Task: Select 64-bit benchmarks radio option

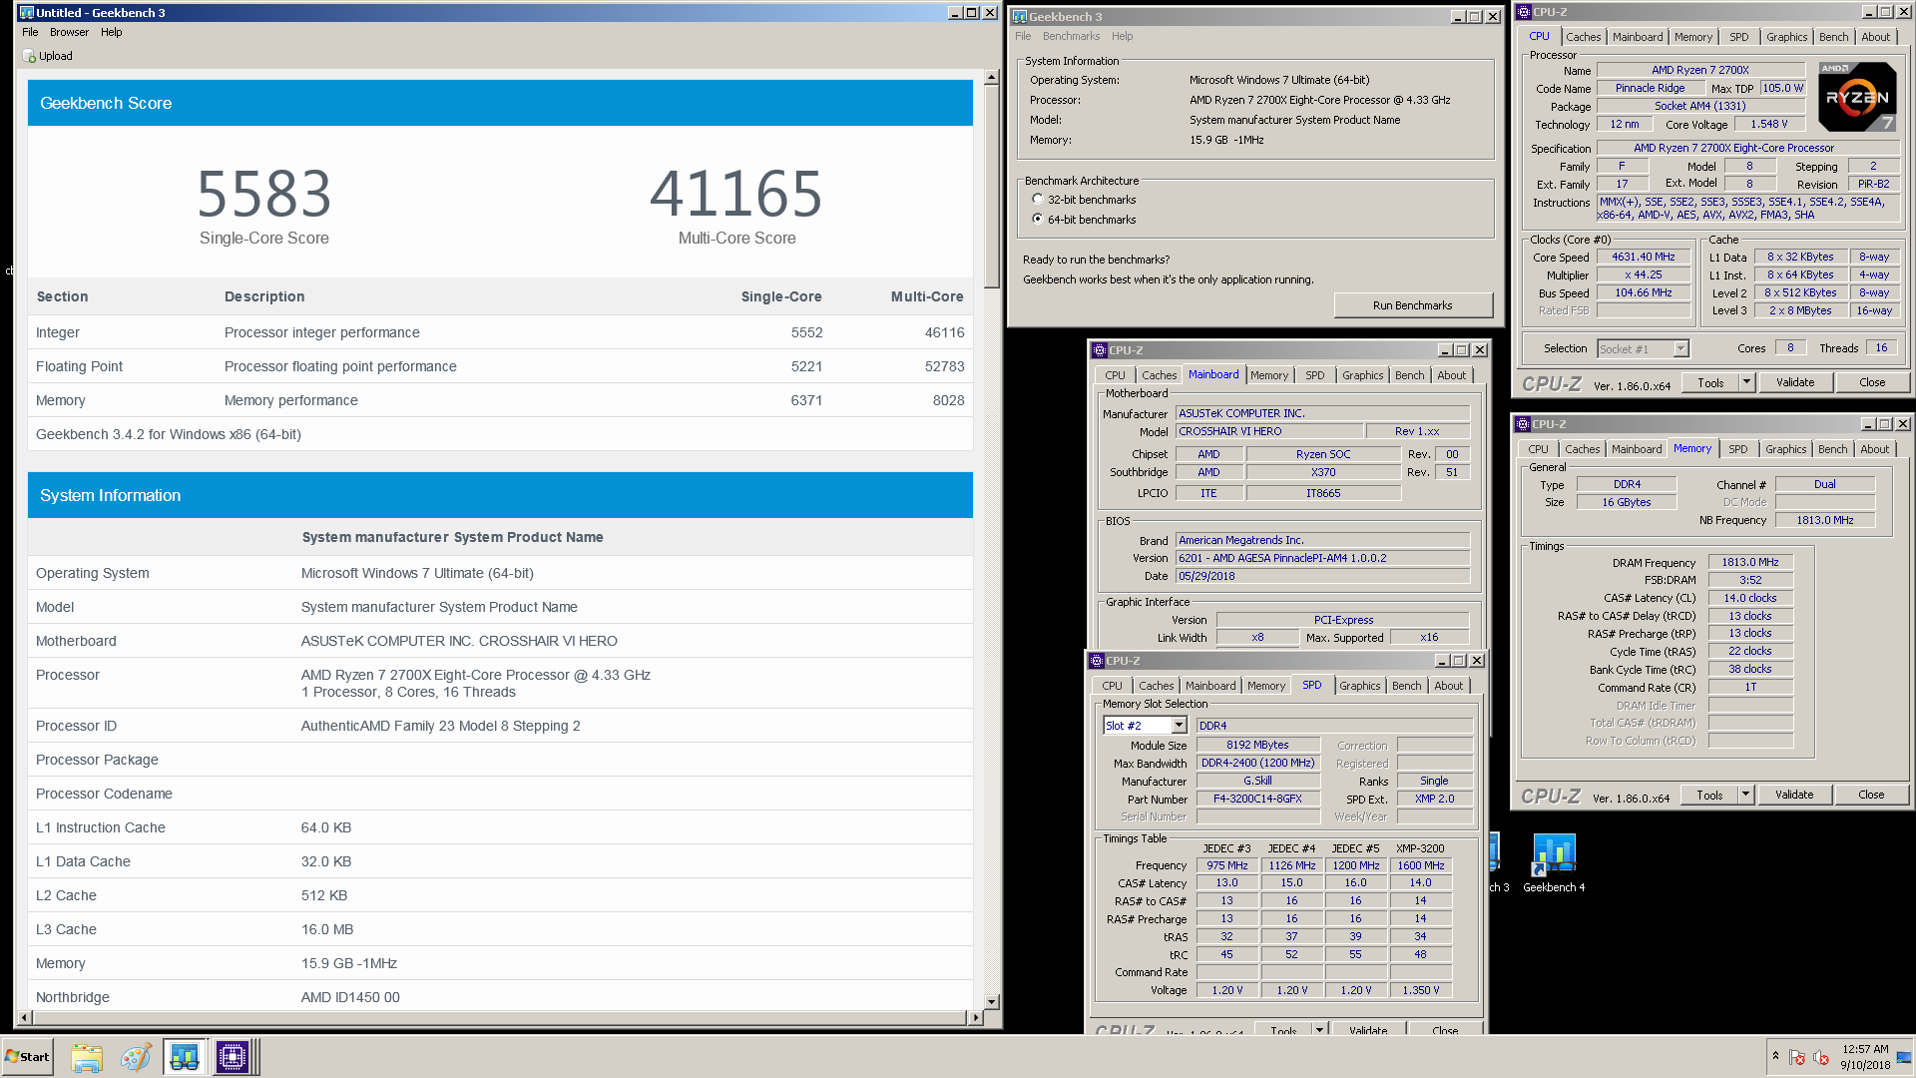Action: tap(1038, 220)
